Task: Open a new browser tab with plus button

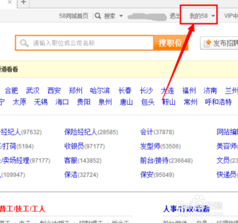Action: click(x=23, y=3)
